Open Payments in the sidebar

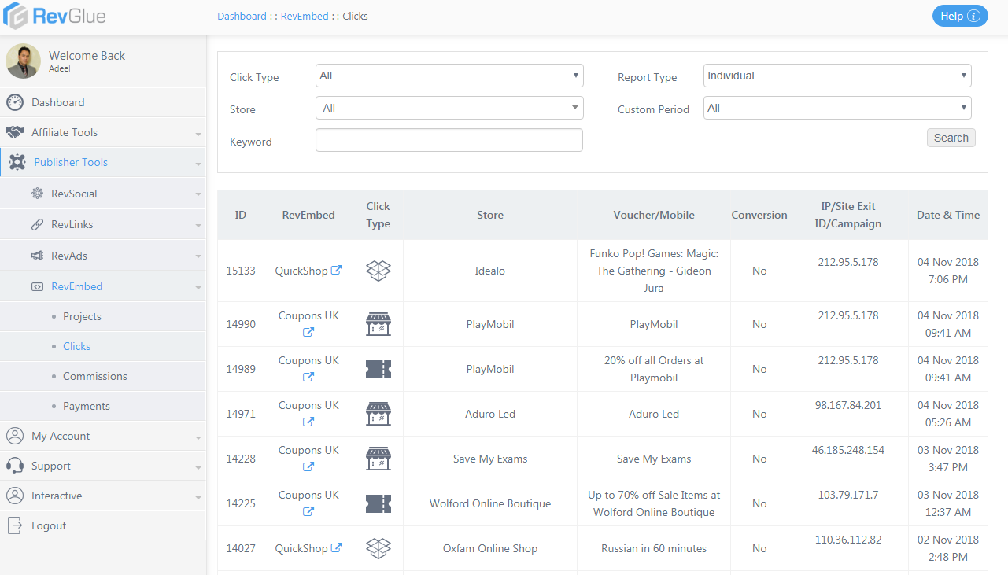click(x=87, y=406)
